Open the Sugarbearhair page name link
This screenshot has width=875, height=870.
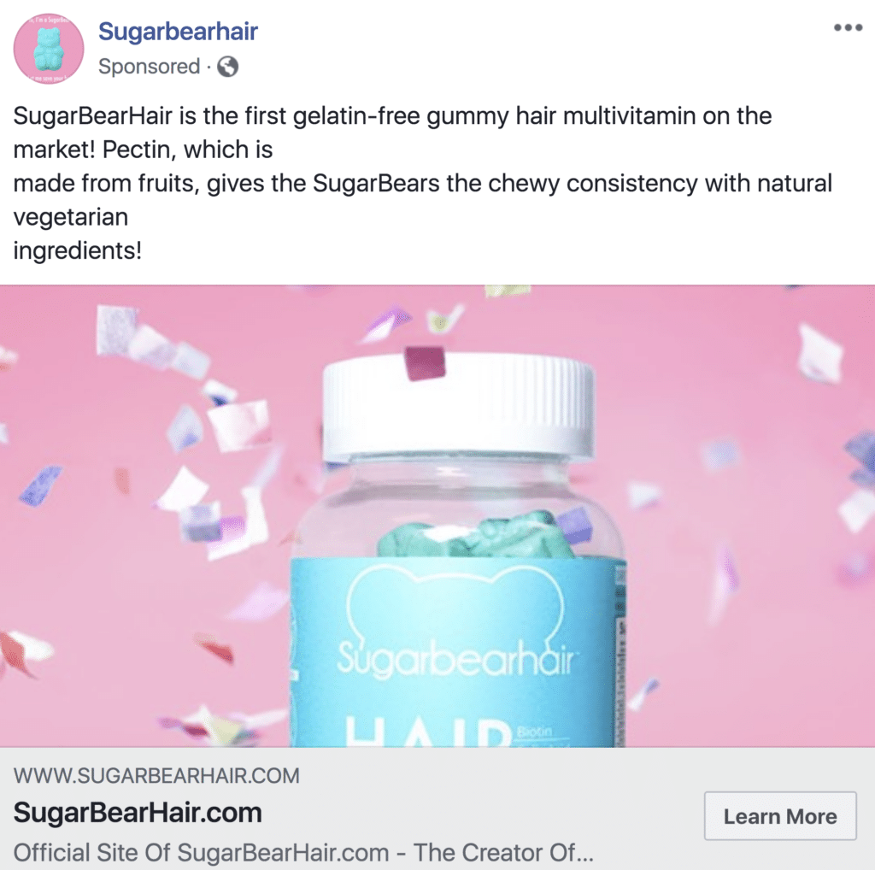(x=178, y=32)
